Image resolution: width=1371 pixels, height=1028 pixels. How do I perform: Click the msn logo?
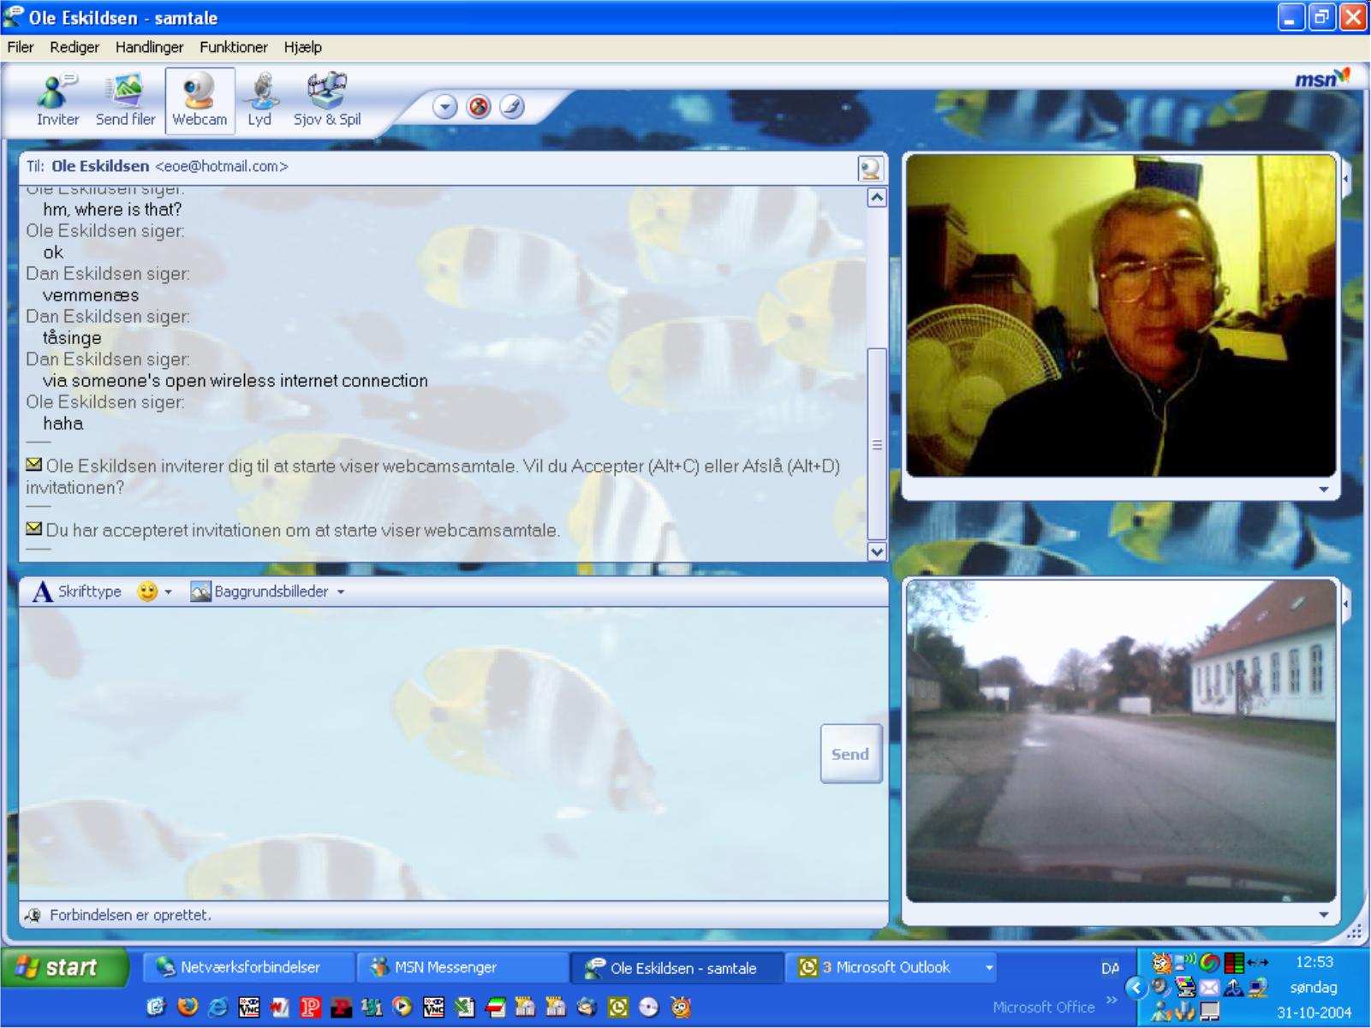1322,78
